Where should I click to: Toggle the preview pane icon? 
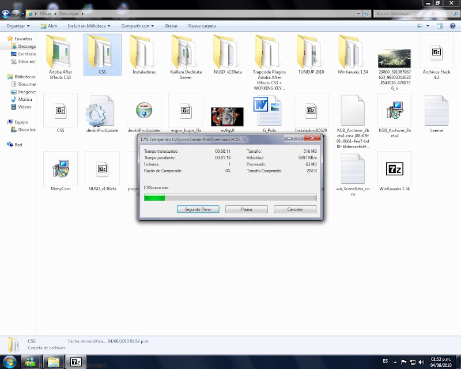pyautogui.click(x=440, y=26)
